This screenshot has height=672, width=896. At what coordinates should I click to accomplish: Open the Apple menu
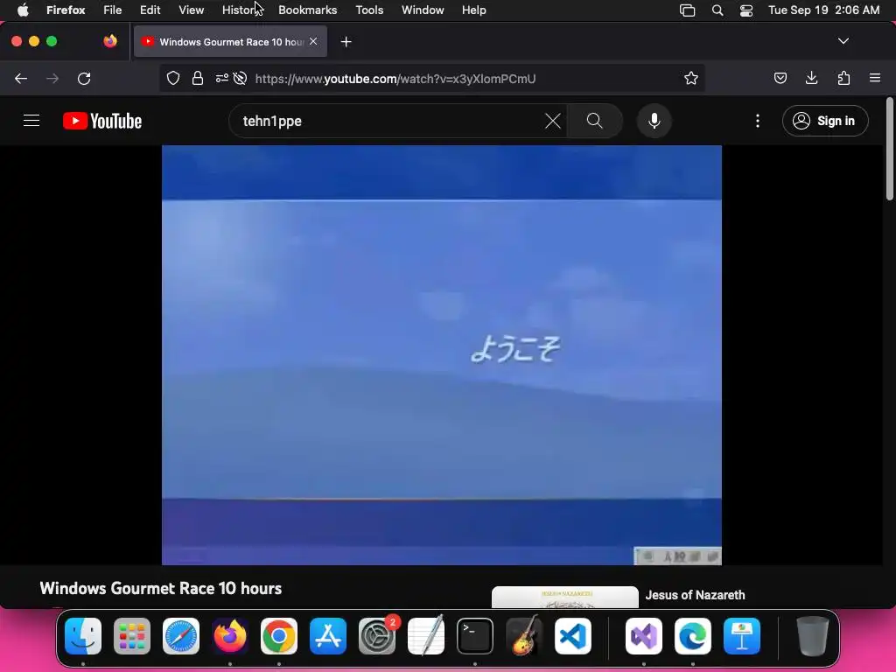[23, 10]
